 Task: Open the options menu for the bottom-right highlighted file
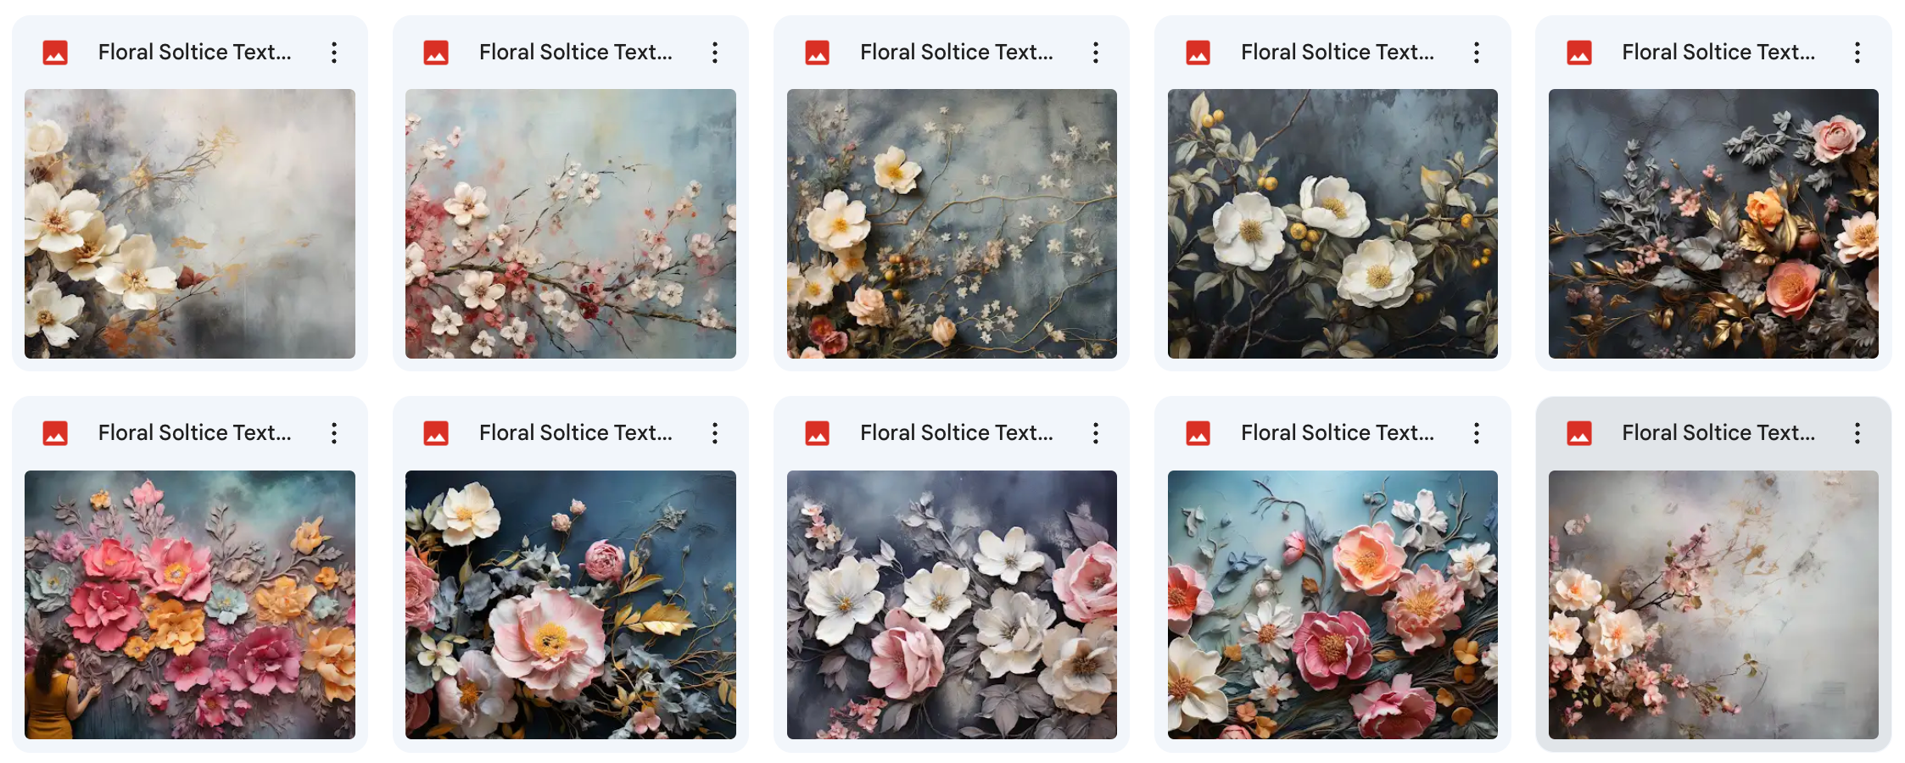tap(1858, 432)
